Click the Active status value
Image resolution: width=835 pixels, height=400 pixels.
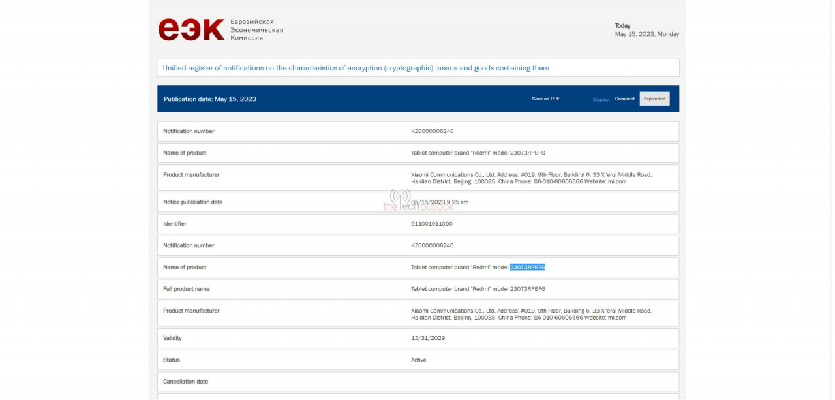[418, 360]
